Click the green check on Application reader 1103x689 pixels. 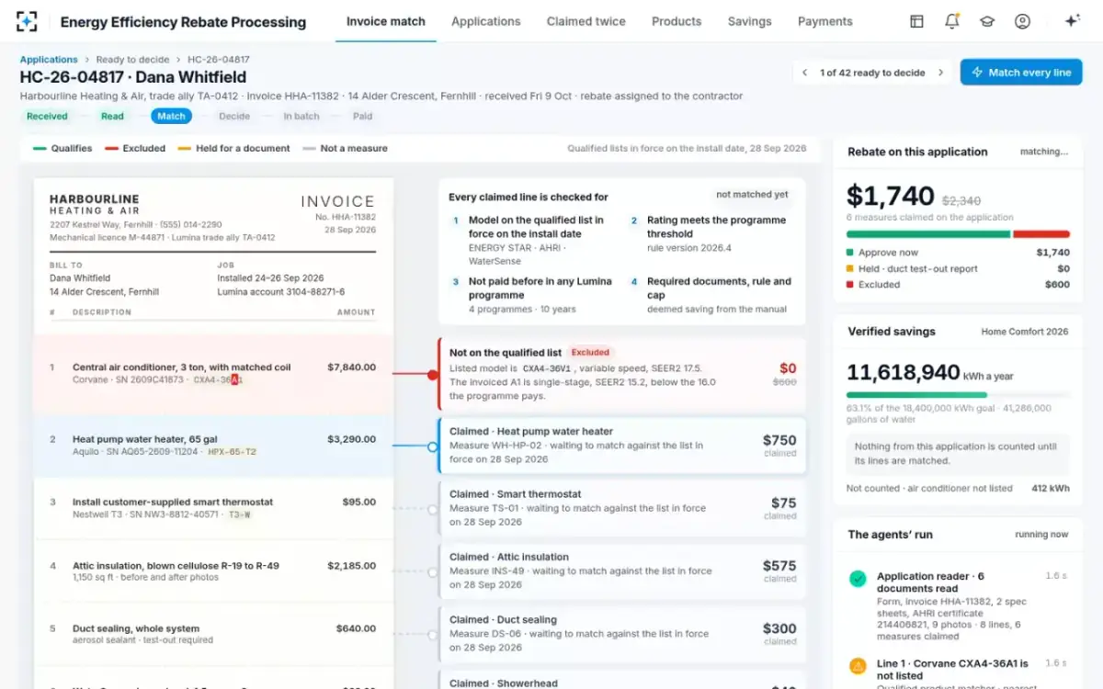(858, 579)
